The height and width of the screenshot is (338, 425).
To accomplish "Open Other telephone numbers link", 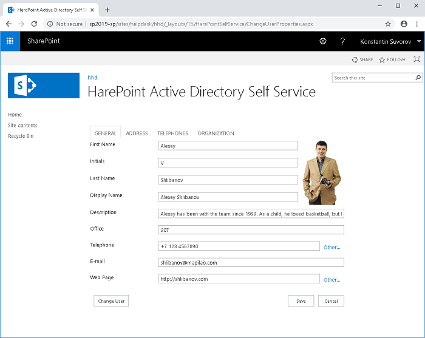I will tap(331, 247).
